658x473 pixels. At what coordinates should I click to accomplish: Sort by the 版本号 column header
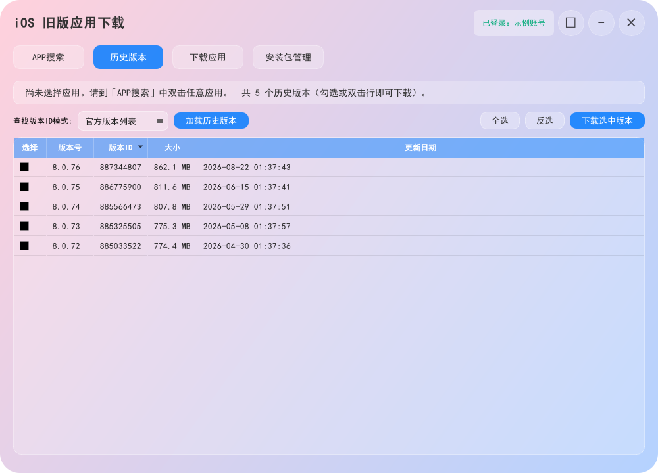click(70, 148)
